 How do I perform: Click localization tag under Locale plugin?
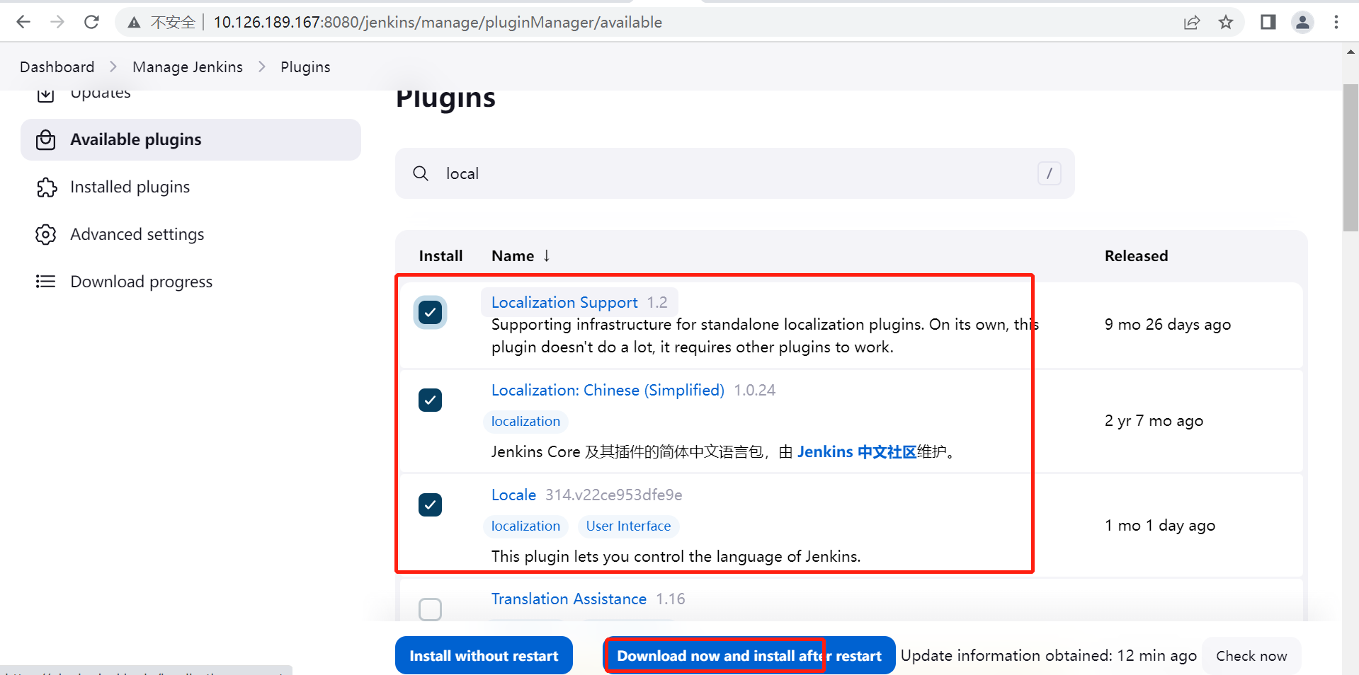(525, 526)
